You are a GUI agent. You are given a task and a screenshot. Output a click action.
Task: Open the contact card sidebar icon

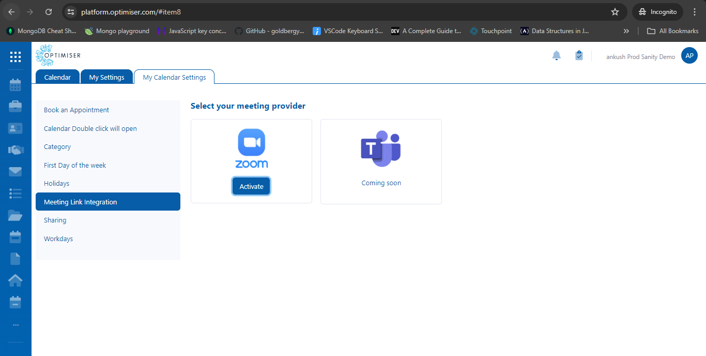pos(16,128)
